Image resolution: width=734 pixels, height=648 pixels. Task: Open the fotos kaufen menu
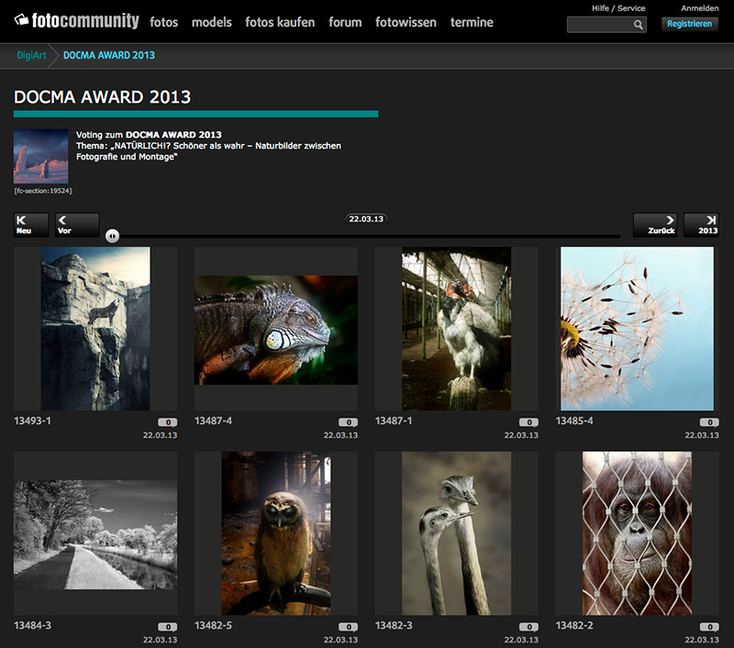point(280,22)
